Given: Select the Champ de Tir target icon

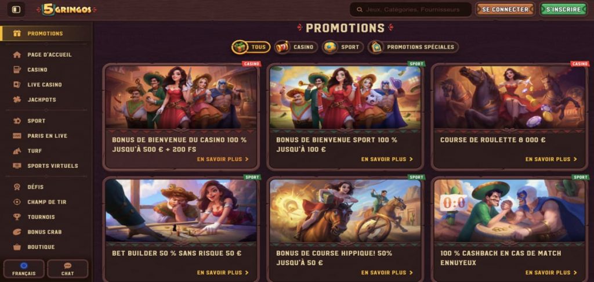Looking at the screenshot, I should tap(17, 202).
